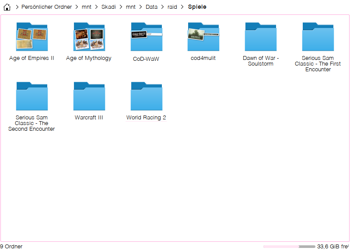Navigate to first mnt breadcrumb after Persönlicher Ordner
This screenshot has height=251, width=350.
86,7
